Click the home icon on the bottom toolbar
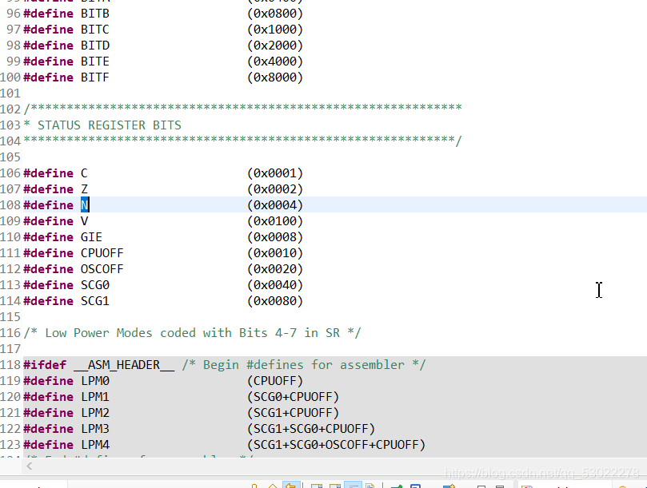This screenshot has width=647, height=488. click(273, 484)
